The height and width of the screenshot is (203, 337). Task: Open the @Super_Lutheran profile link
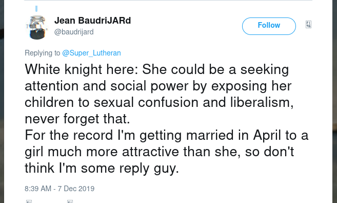91,53
